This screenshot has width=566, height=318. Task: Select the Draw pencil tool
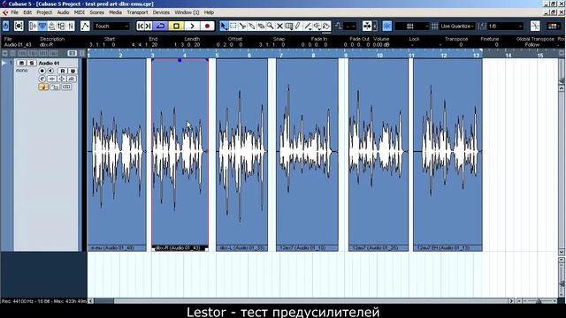298,26
